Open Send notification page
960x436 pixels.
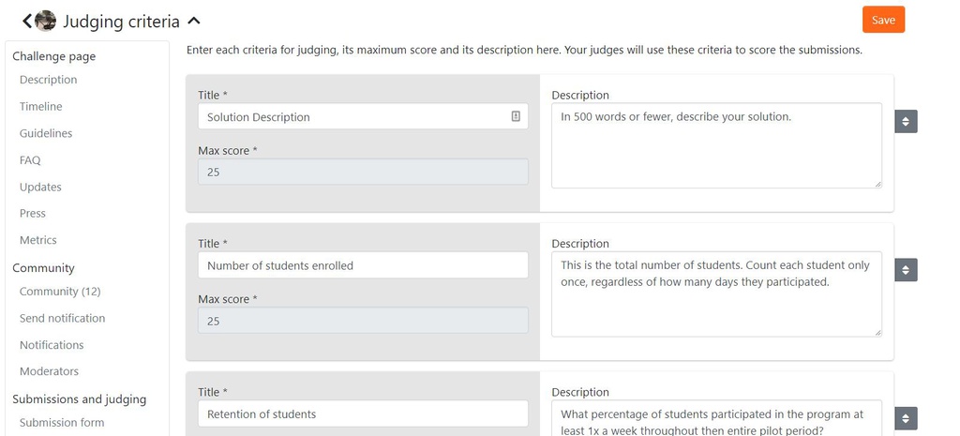point(63,319)
